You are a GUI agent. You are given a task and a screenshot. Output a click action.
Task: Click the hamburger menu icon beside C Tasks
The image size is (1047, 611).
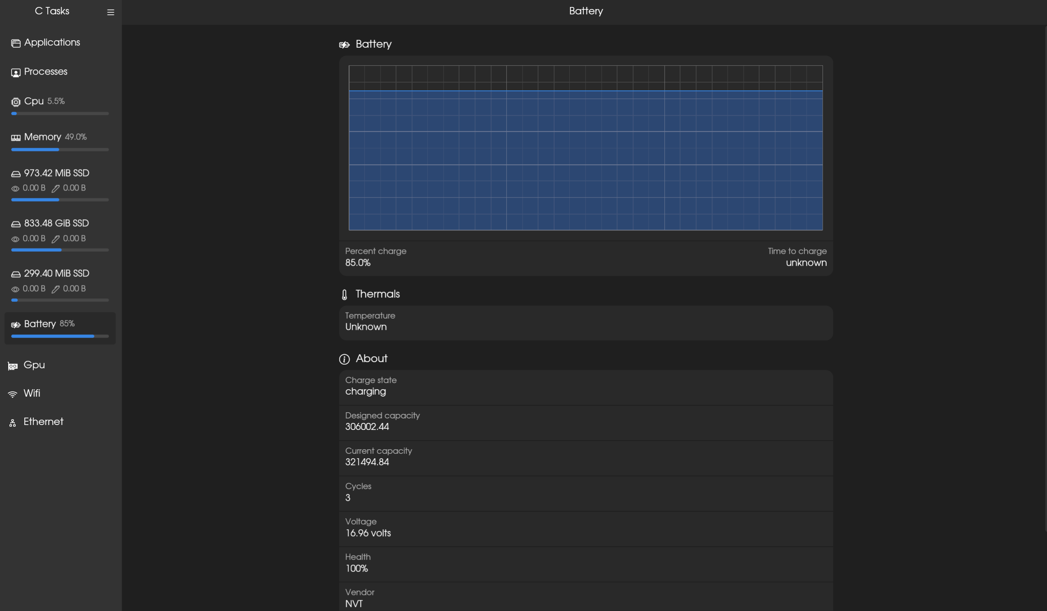[x=111, y=12]
